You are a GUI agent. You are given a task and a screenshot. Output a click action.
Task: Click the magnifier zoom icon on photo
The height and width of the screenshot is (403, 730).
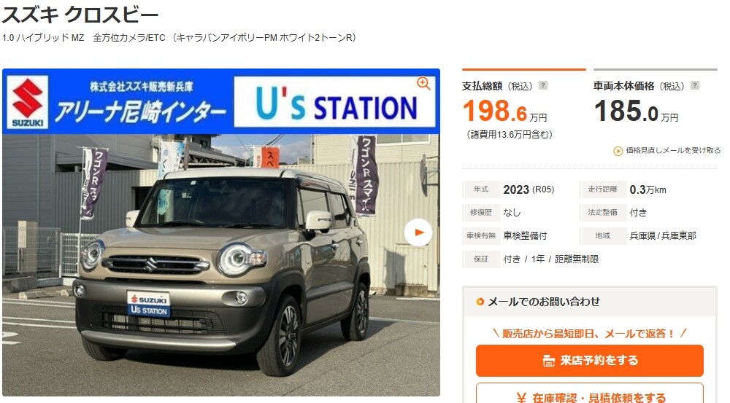423,83
